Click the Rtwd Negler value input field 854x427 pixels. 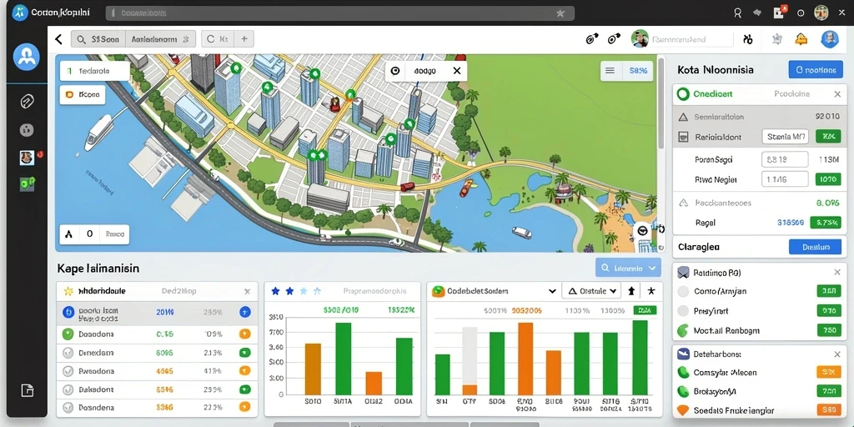tap(785, 178)
